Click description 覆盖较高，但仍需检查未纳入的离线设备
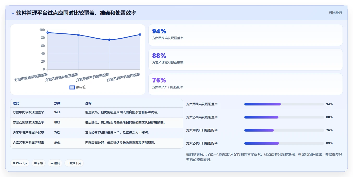Viewport: 353px width, 177px height. point(122,112)
